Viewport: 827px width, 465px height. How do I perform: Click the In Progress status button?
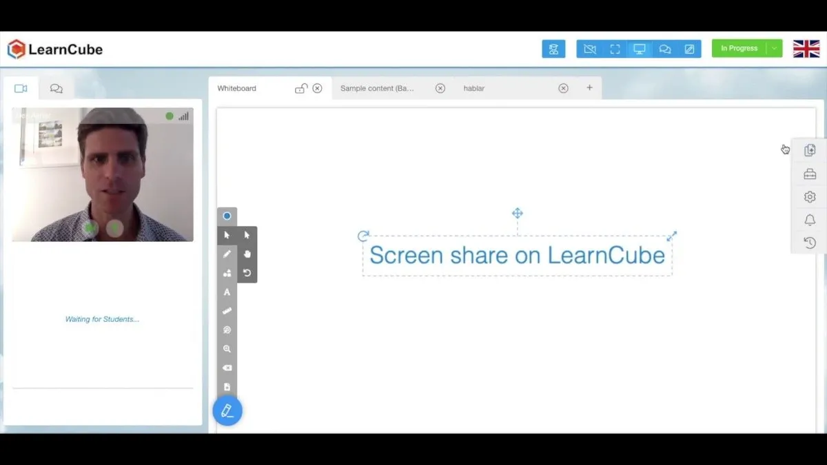(x=739, y=48)
